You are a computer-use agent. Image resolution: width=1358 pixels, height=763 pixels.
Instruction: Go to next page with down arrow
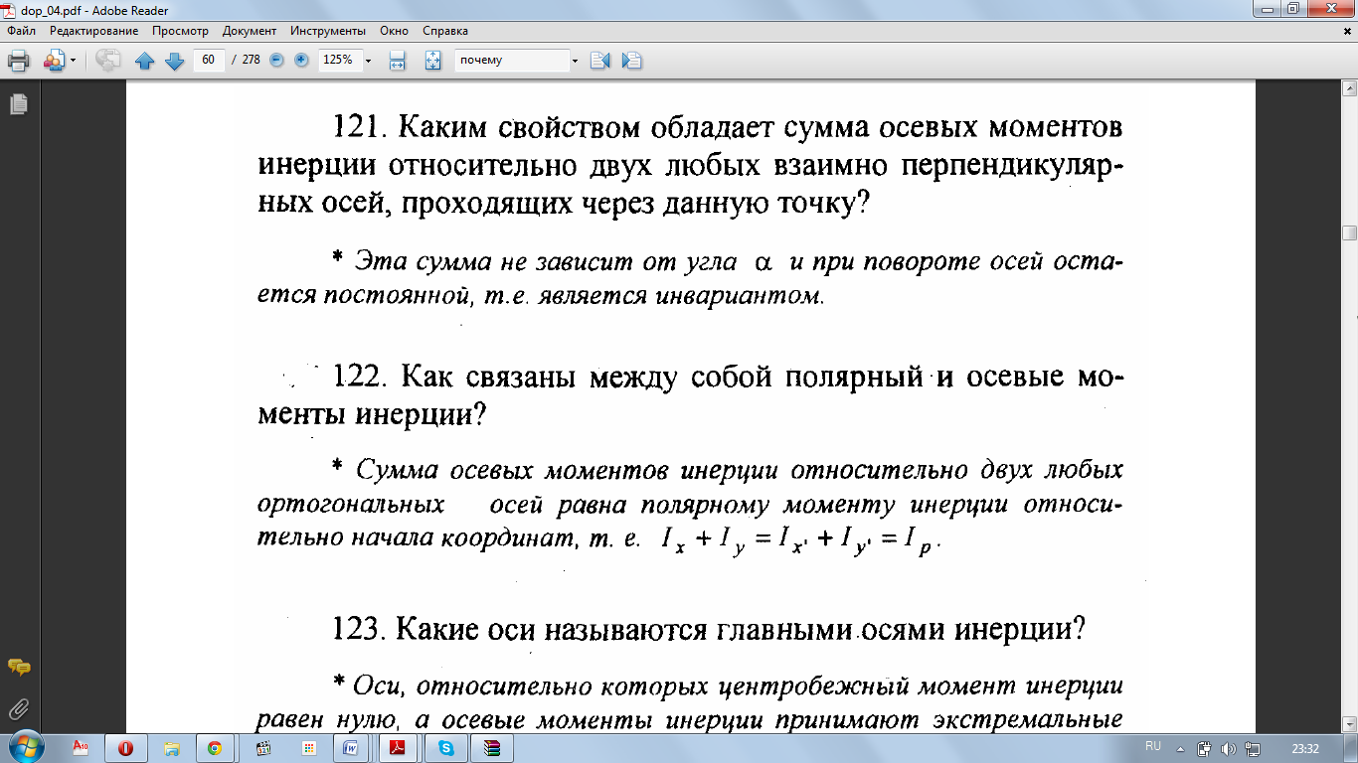pyautogui.click(x=174, y=61)
